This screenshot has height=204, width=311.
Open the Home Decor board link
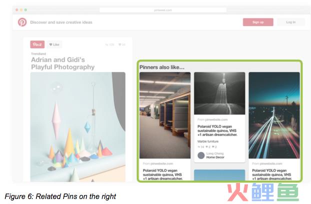(x=215, y=157)
